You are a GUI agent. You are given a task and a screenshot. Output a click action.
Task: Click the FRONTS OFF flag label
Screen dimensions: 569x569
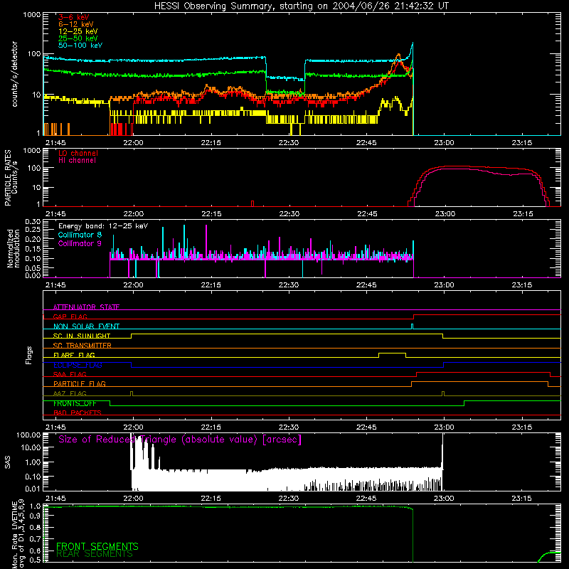(x=75, y=403)
